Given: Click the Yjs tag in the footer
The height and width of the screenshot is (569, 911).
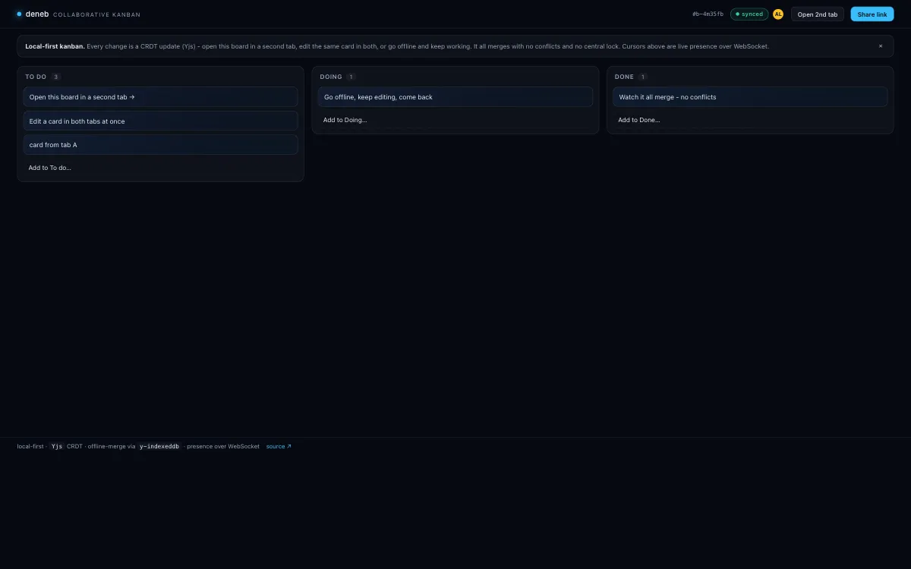Looking at the screenshot, I should tap(57, 446).
